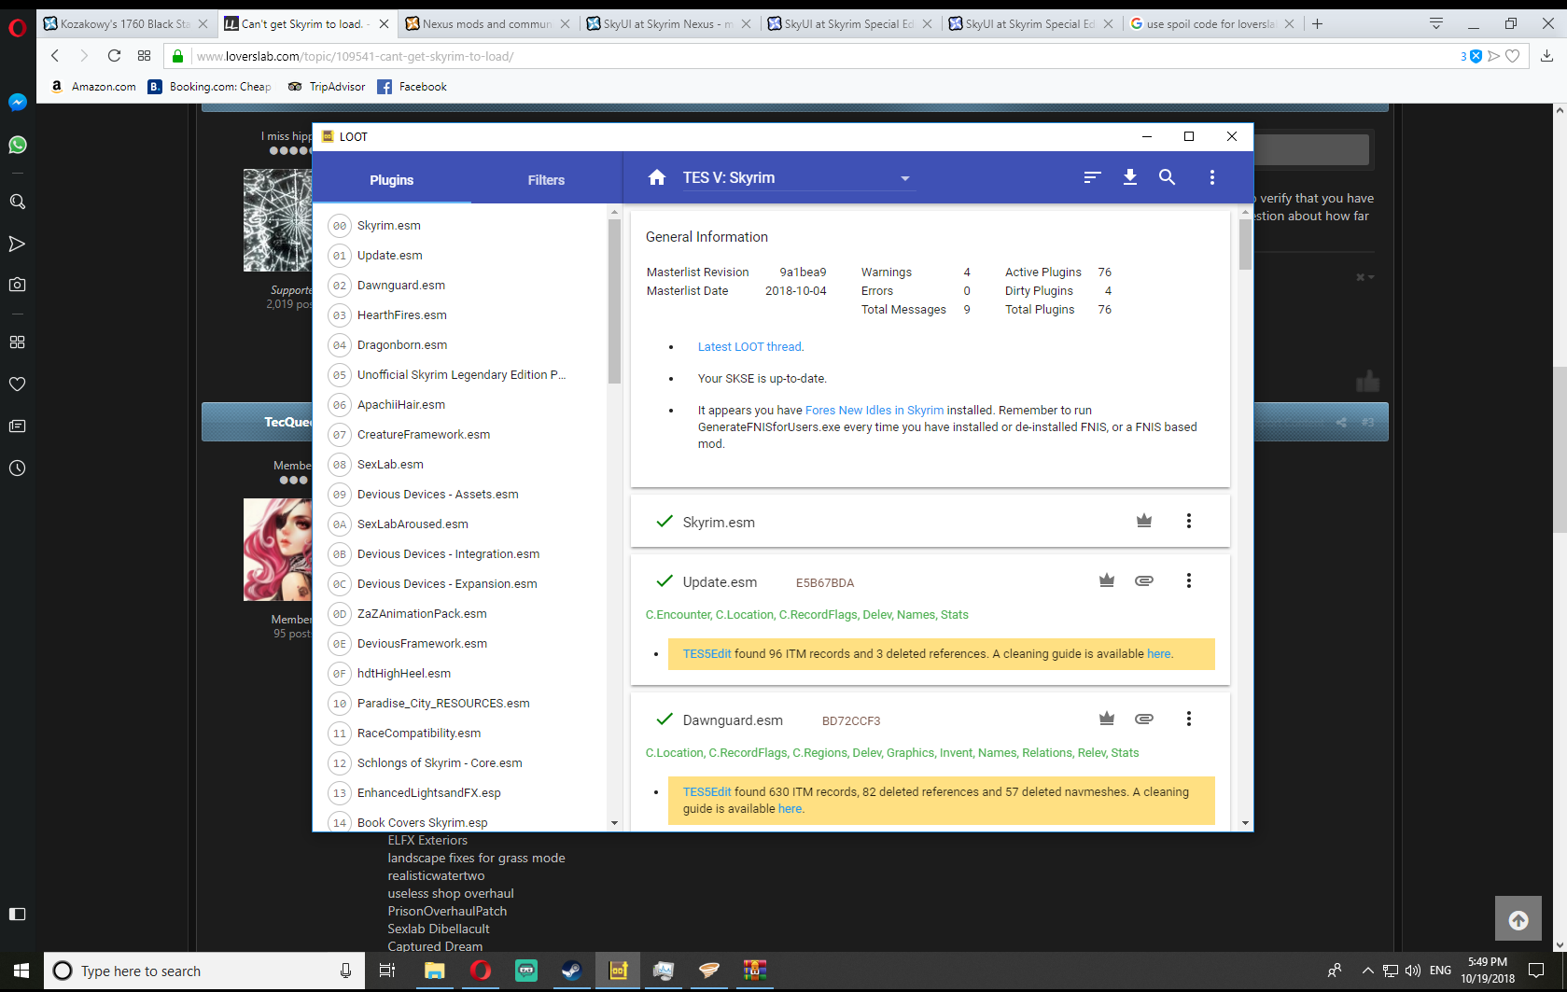Viewport: 1567px width, 992px height.
Task: Click the attachment icon on the Update.esm card
Action: pyautogui.click(x=1144, y=580)
